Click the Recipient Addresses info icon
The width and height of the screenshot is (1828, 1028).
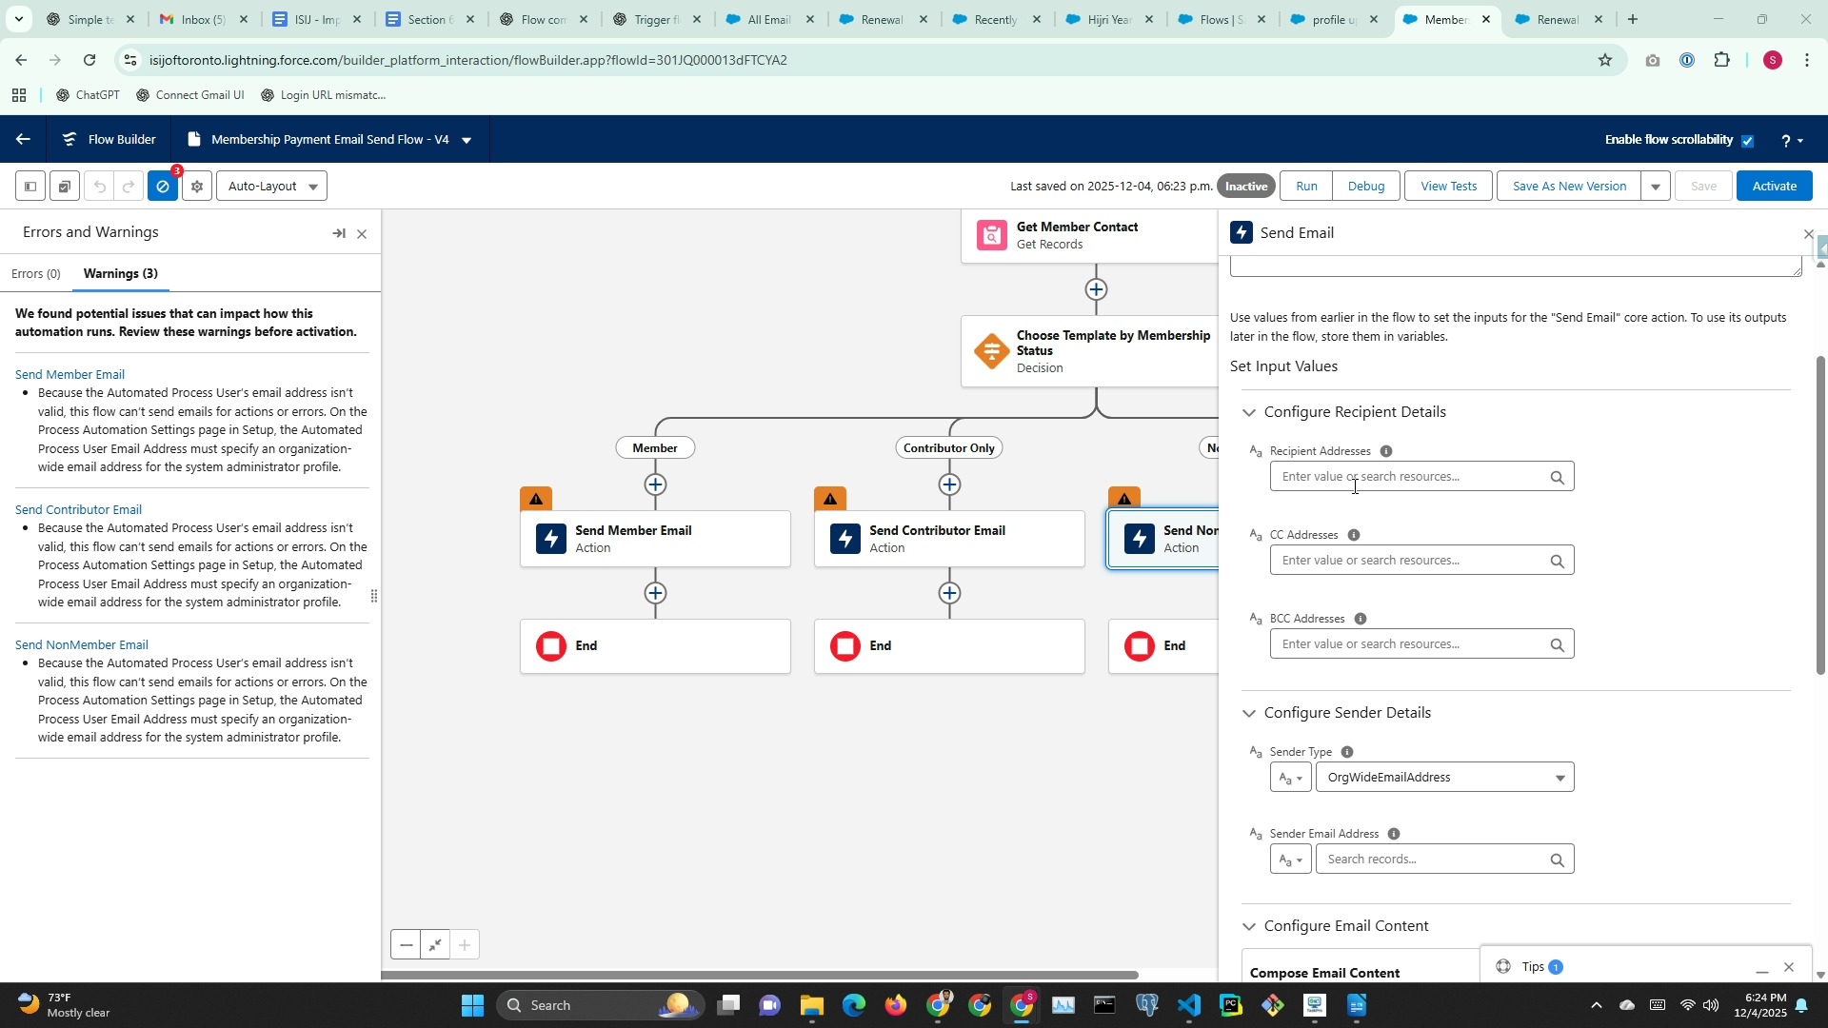(1386, 451)
